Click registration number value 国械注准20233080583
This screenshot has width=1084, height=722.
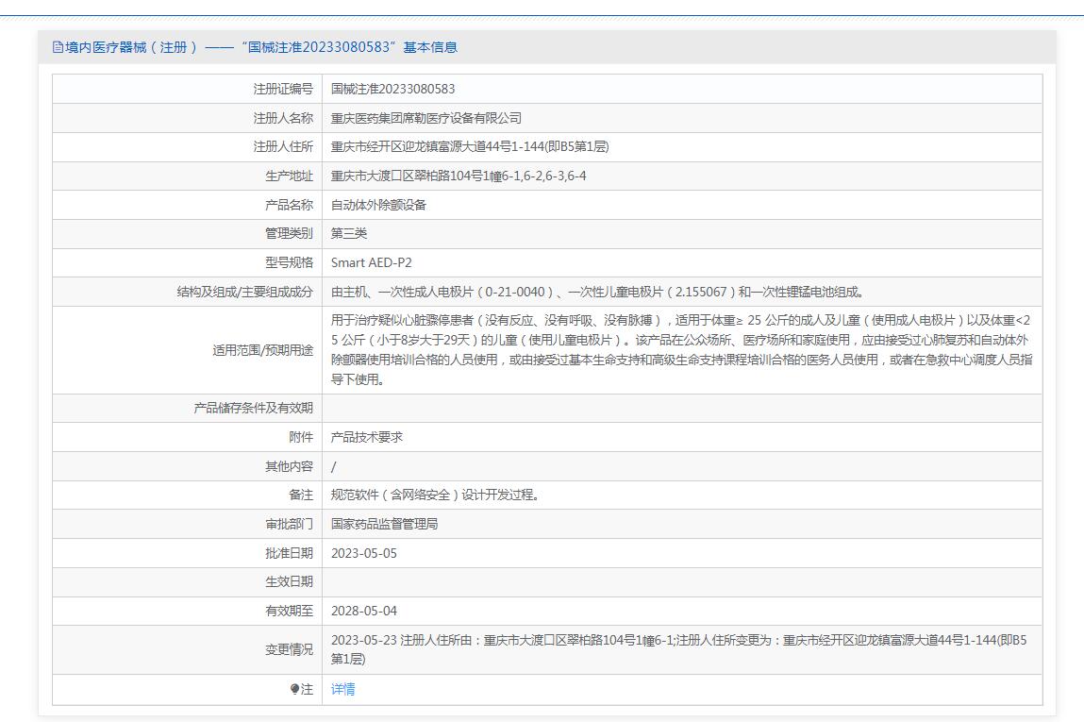coord(392,89)
